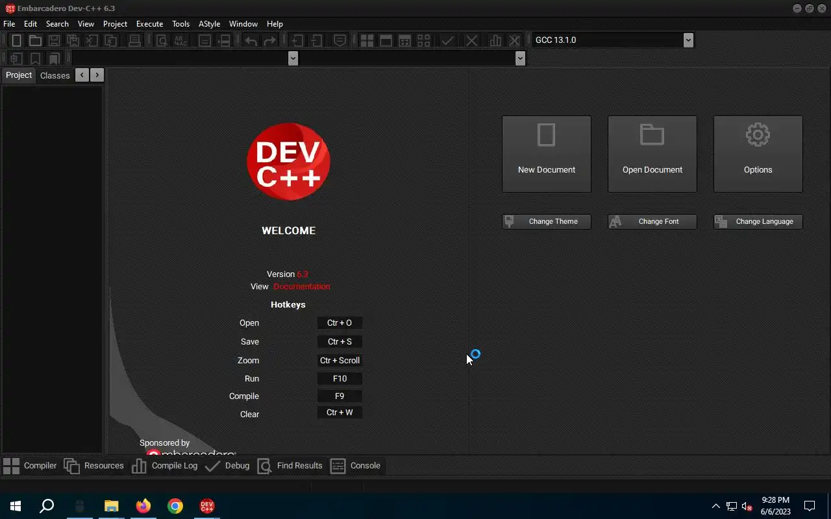Screen dimensions: 831x519
Task: Click the Rebuild All toolbar icon
Action: pos(423,40)
